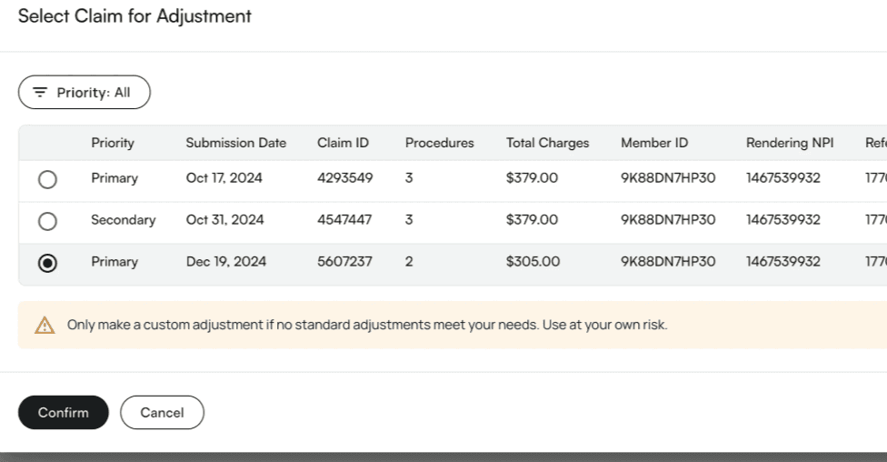Click the Member ID column header

654,143
